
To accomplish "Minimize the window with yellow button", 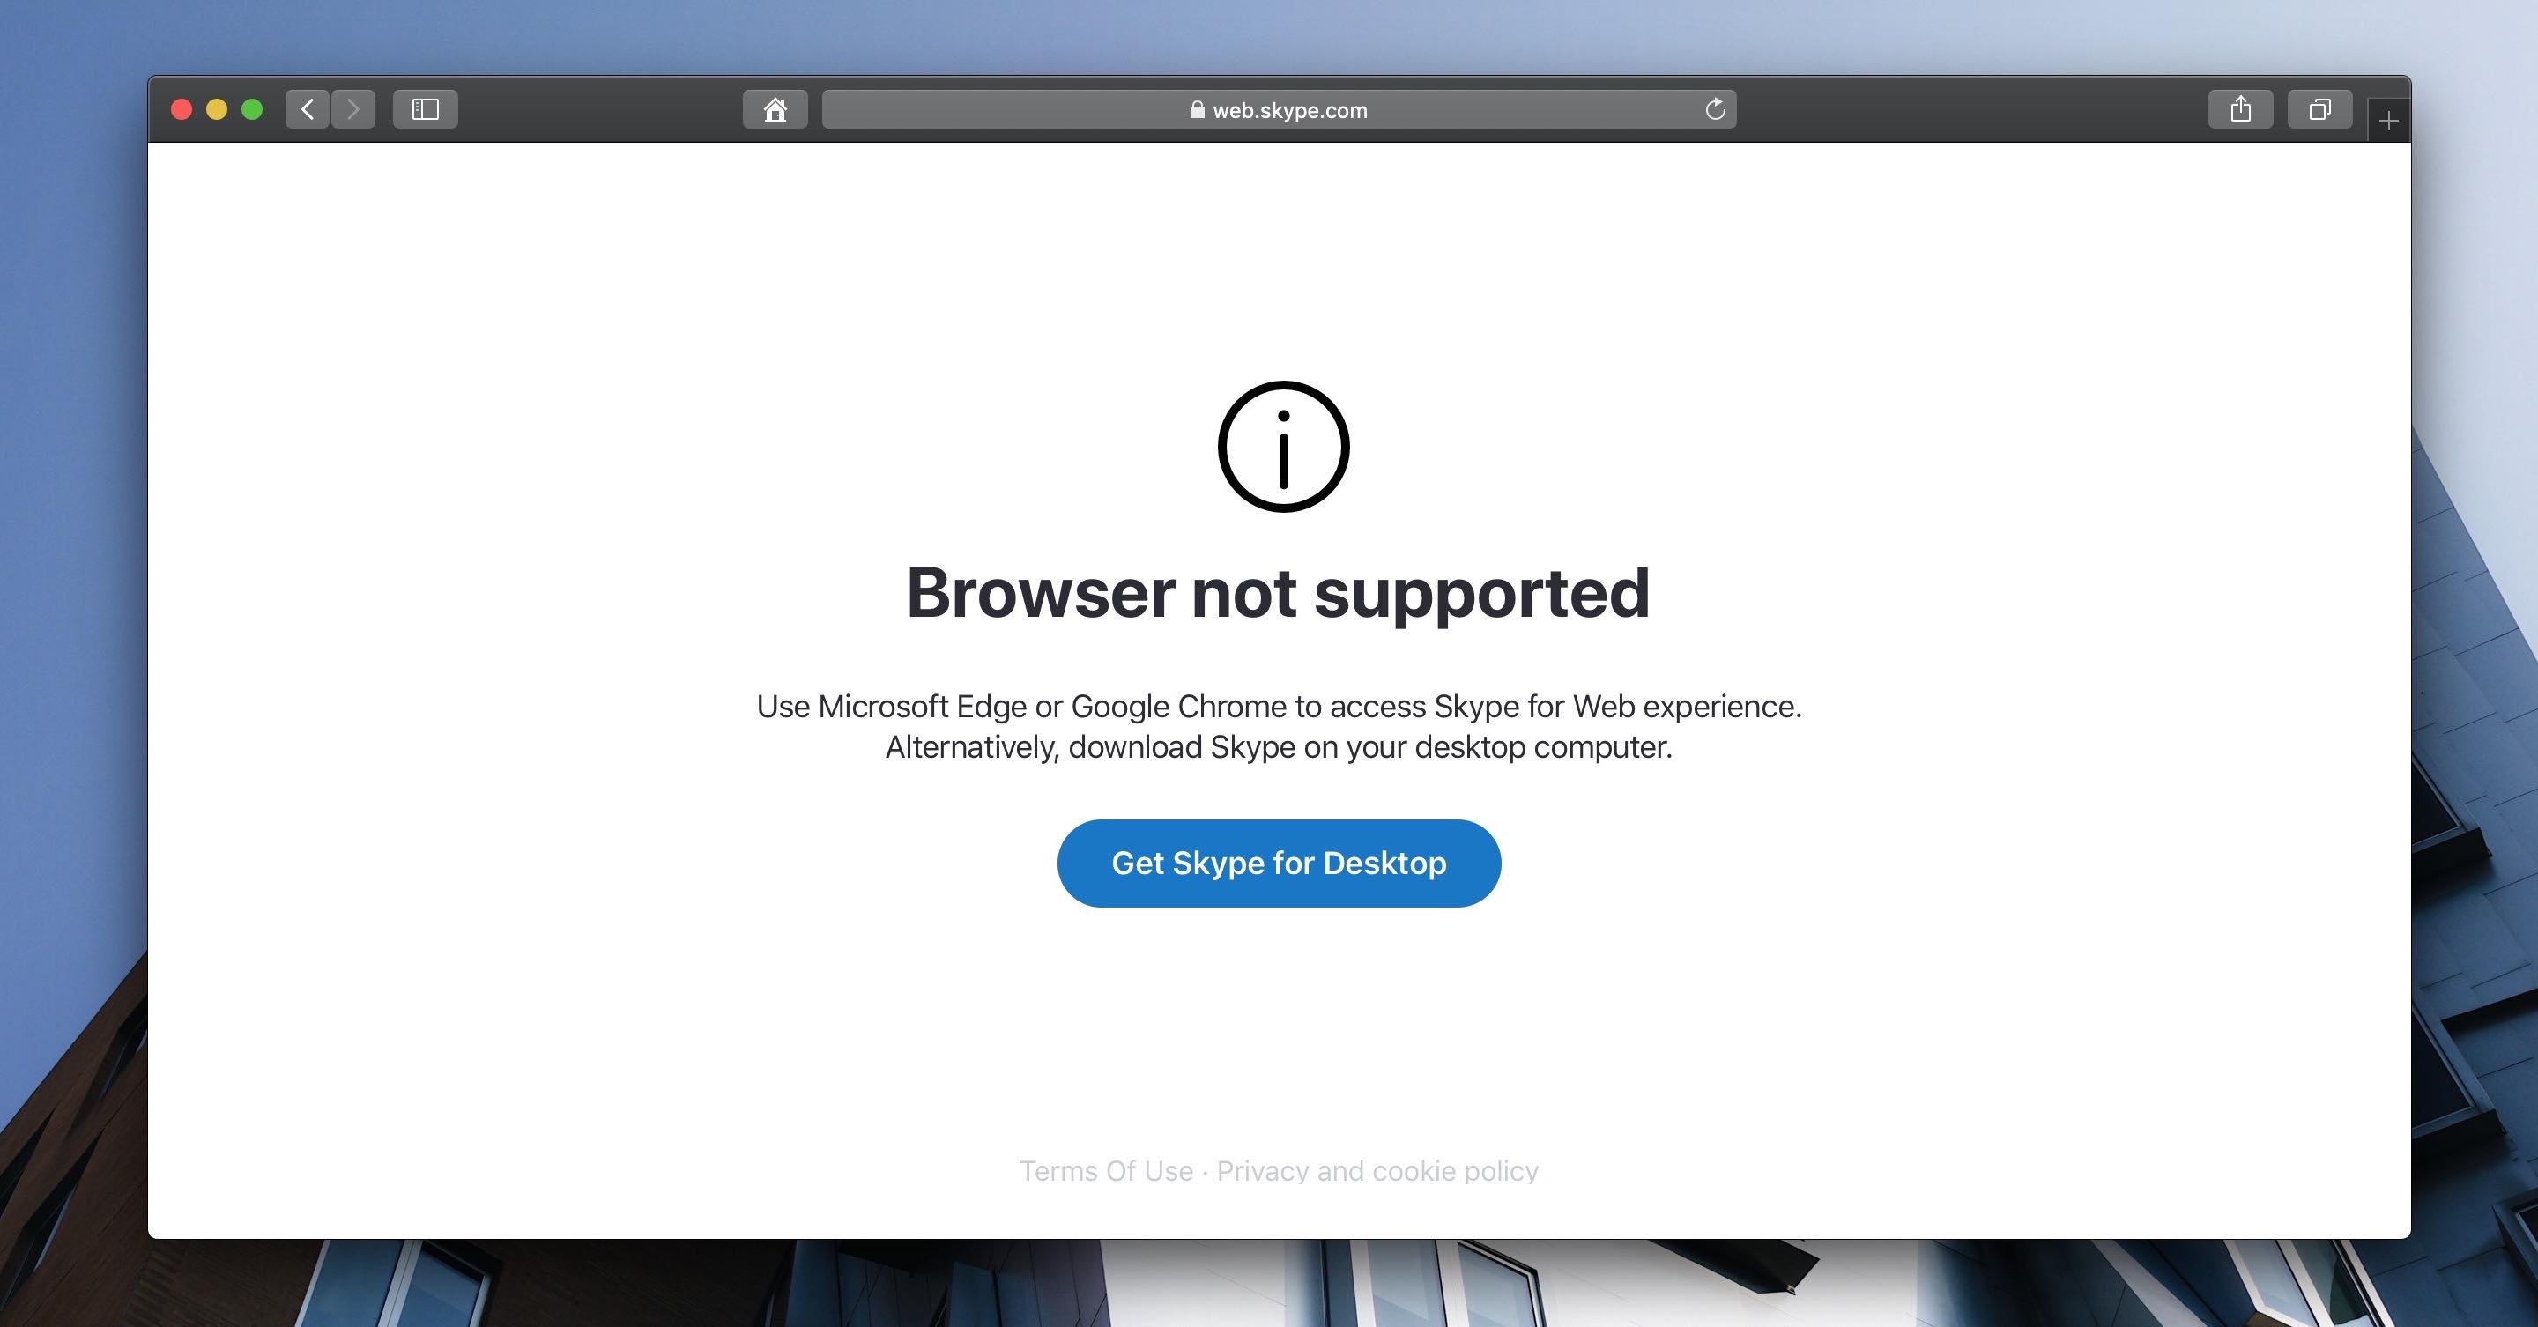I will [217, 109].
